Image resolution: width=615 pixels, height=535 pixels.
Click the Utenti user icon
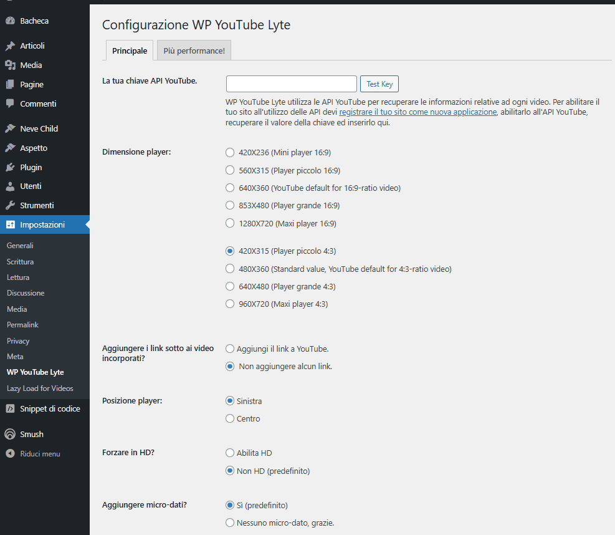pos(10,186)
